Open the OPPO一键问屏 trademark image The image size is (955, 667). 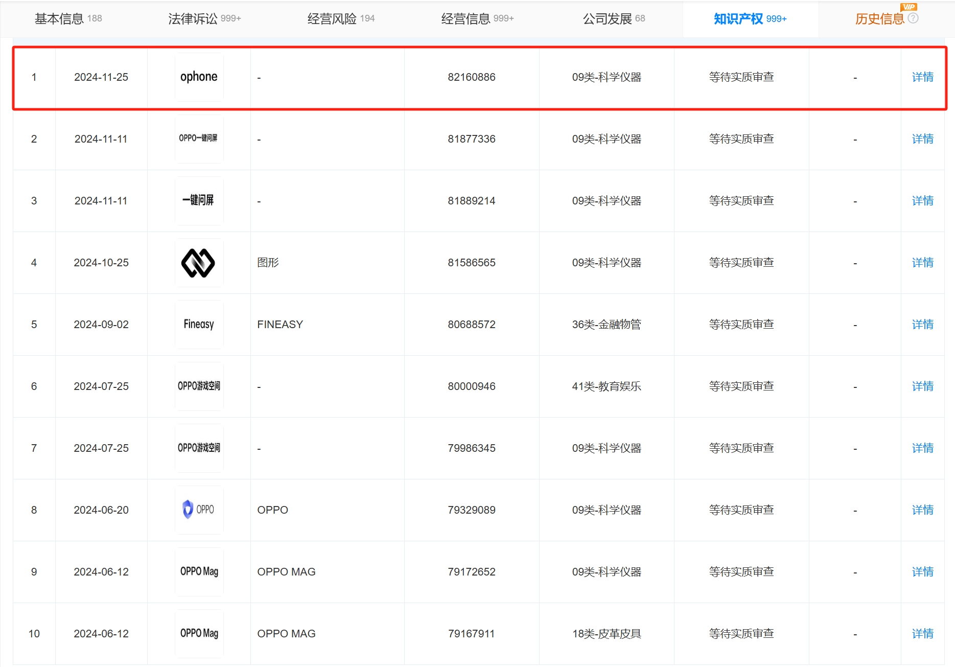(199, 139)
